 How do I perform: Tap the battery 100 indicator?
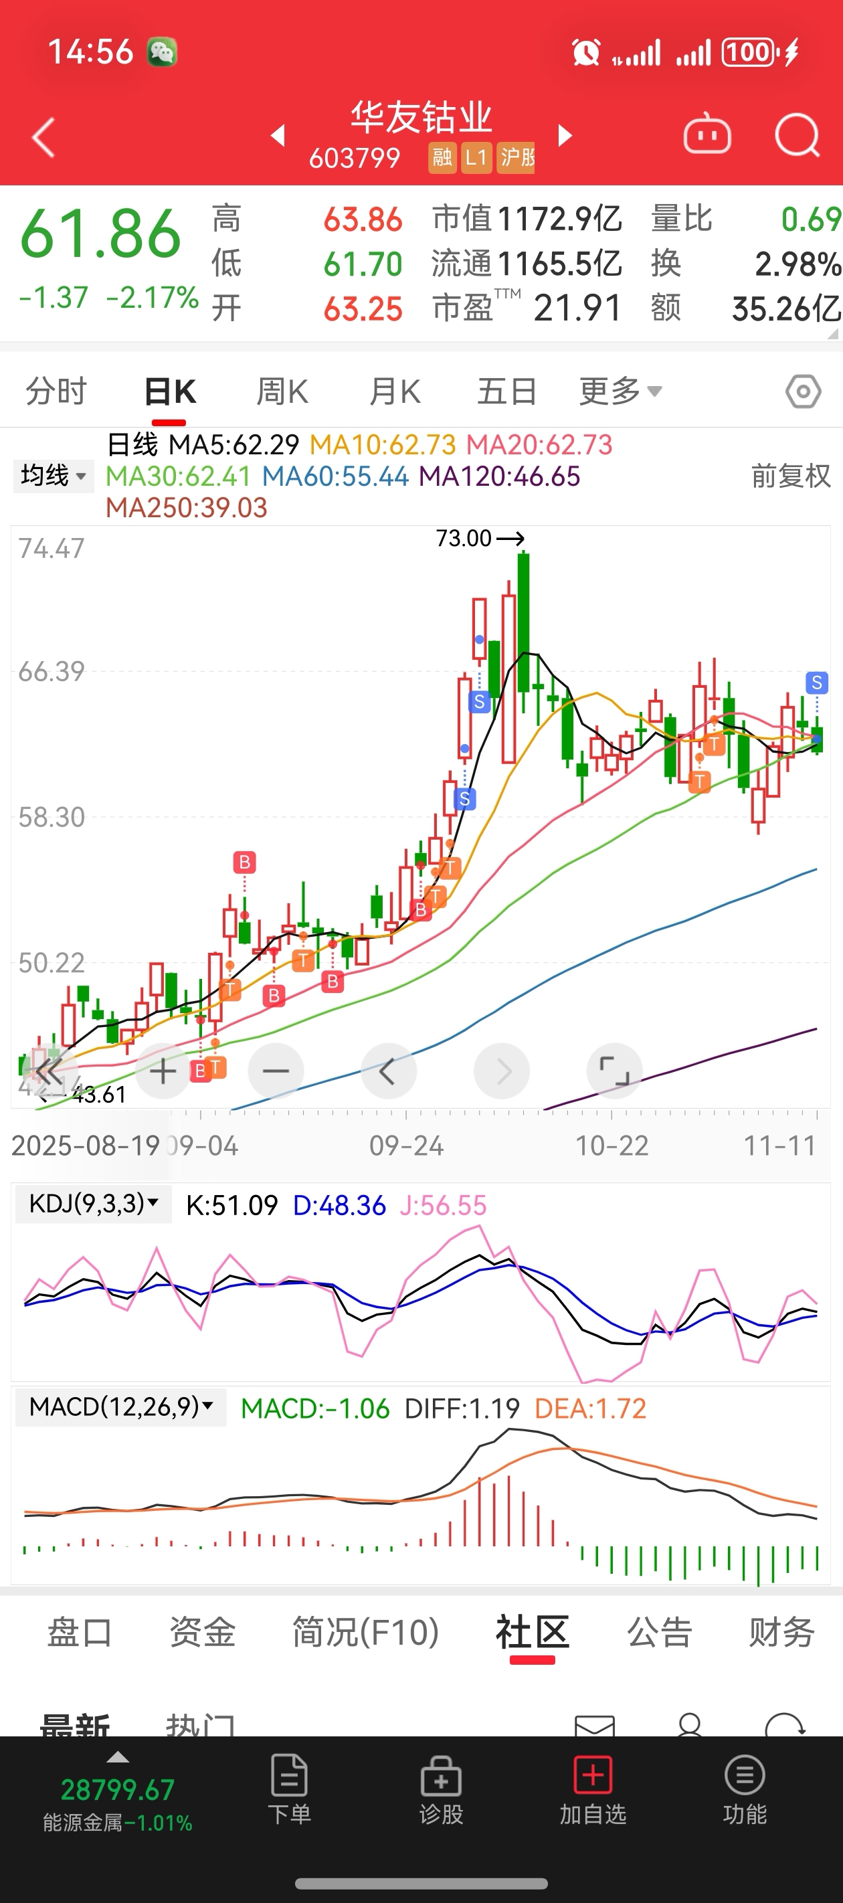pos(749,52)
